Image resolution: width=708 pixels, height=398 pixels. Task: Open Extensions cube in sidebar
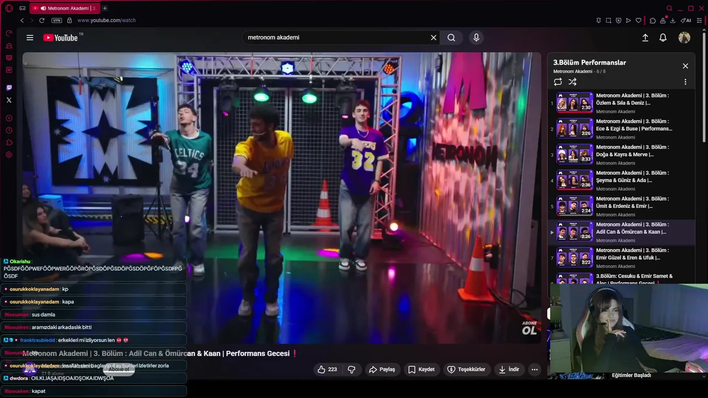click(x=9, y=143)
